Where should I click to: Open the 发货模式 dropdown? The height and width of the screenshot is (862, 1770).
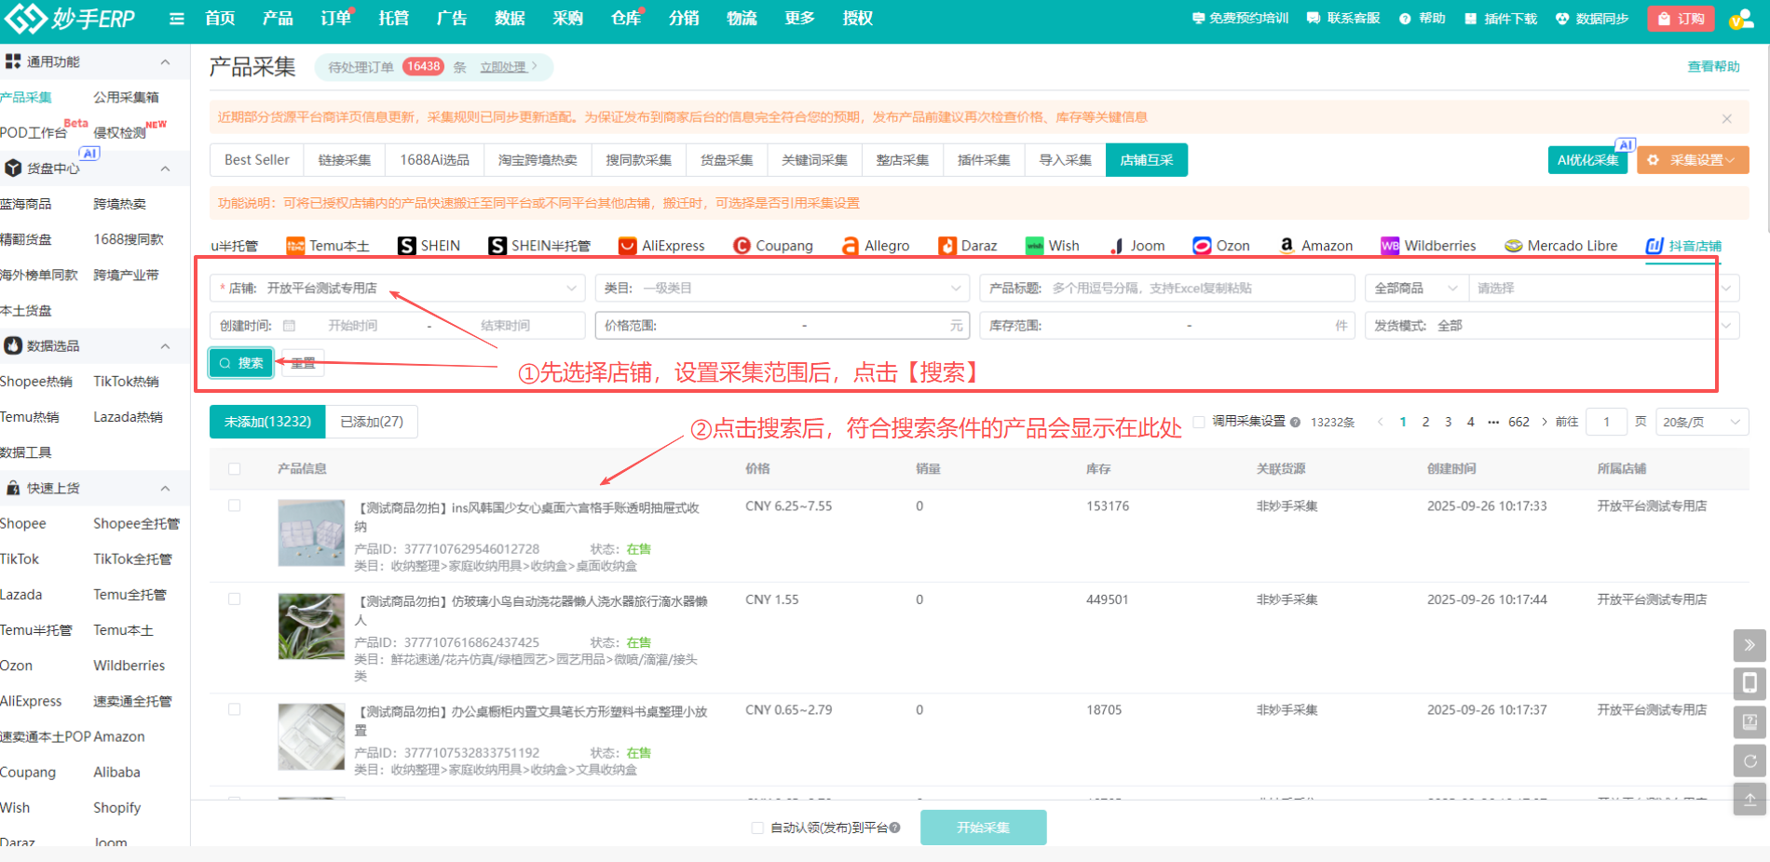click(x=1552, y=326)
